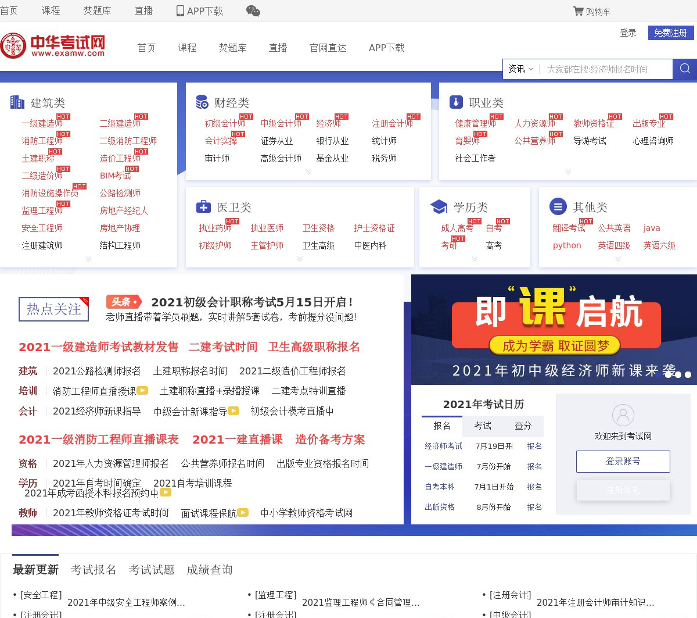
Task: Click the 建筑类 building category icon
Action: 17,102
